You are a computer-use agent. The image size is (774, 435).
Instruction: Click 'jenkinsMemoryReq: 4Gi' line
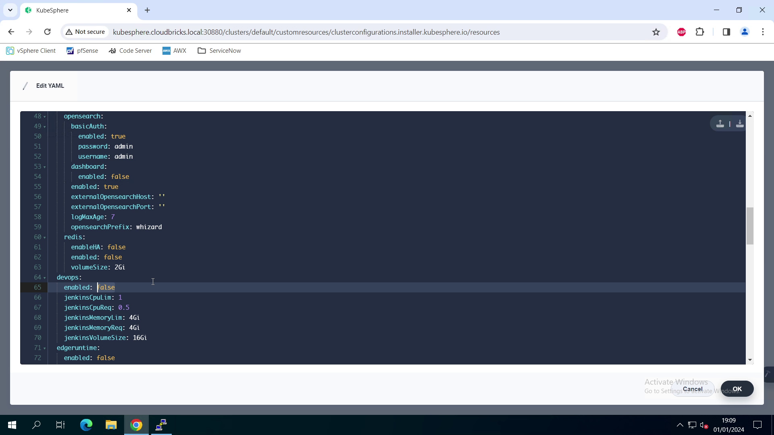[x=102, y=328]
